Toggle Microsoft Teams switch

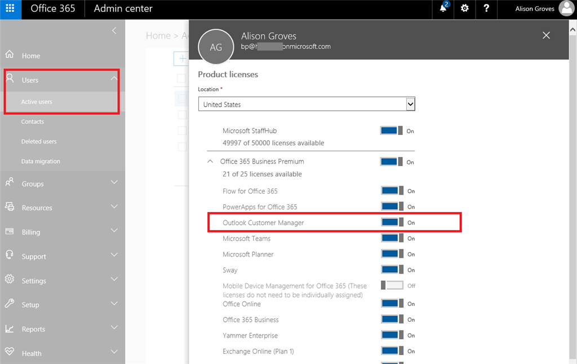coord(392,238)
